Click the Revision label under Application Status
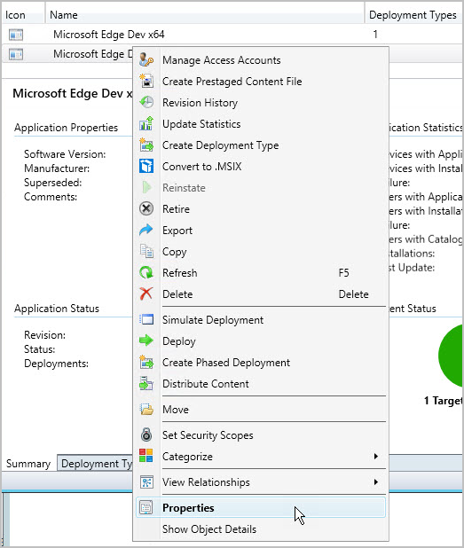 click(44, 335)
